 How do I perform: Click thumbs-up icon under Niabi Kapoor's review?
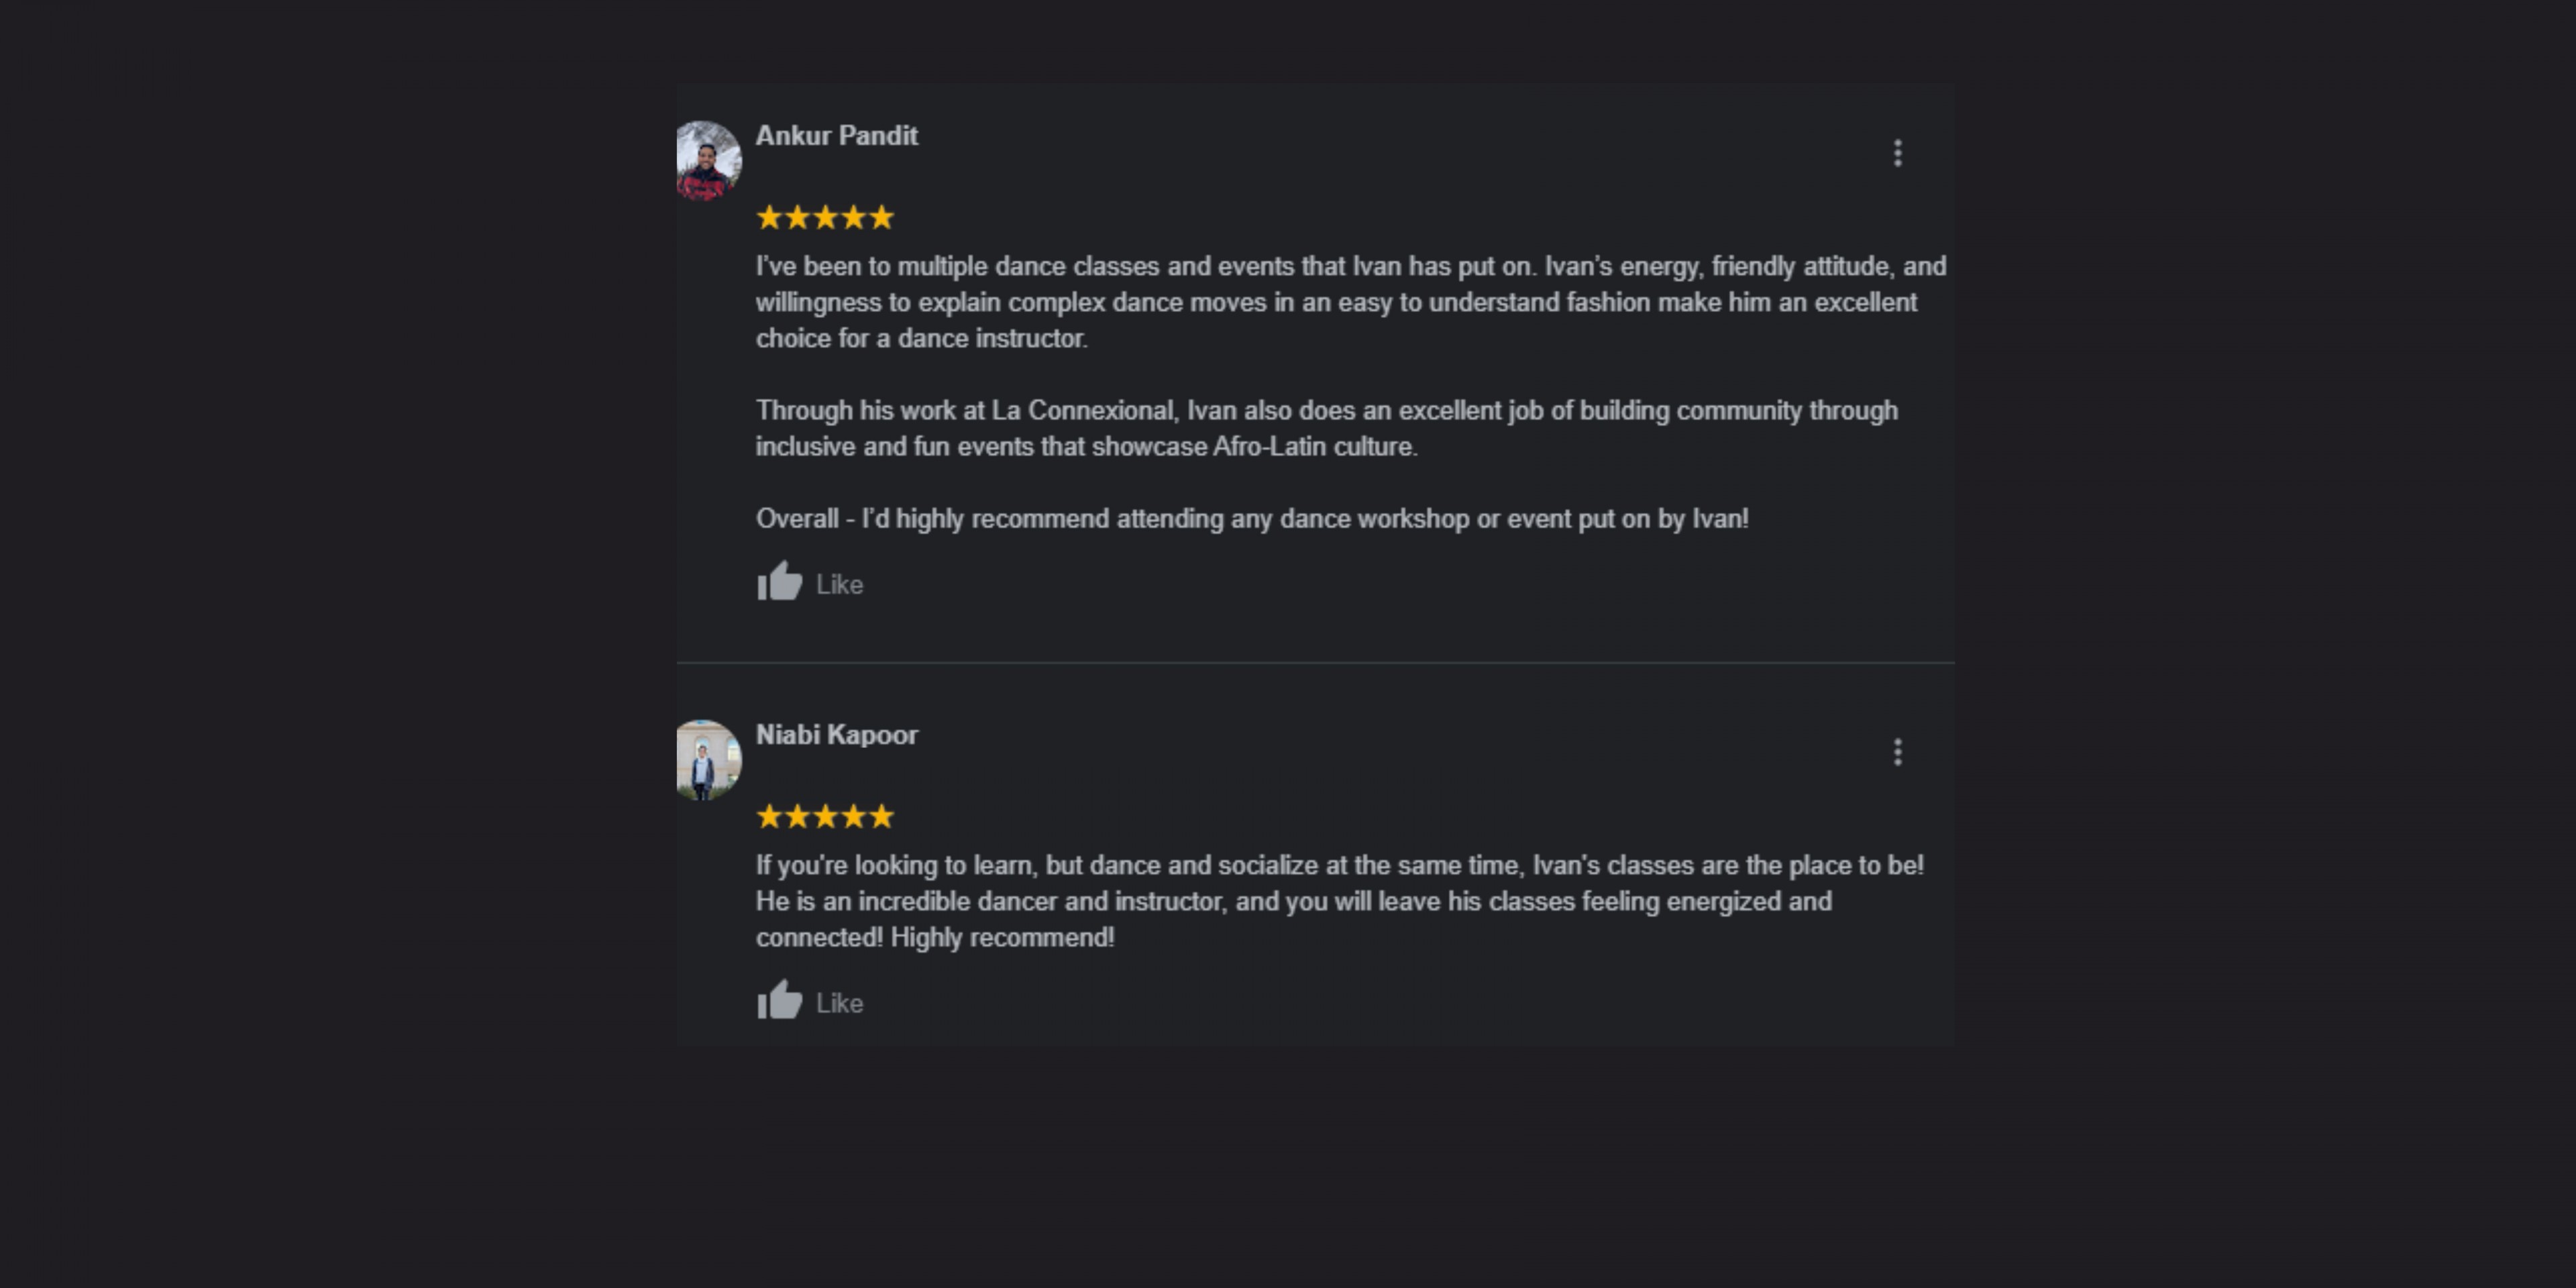[x=779, y=1001]
